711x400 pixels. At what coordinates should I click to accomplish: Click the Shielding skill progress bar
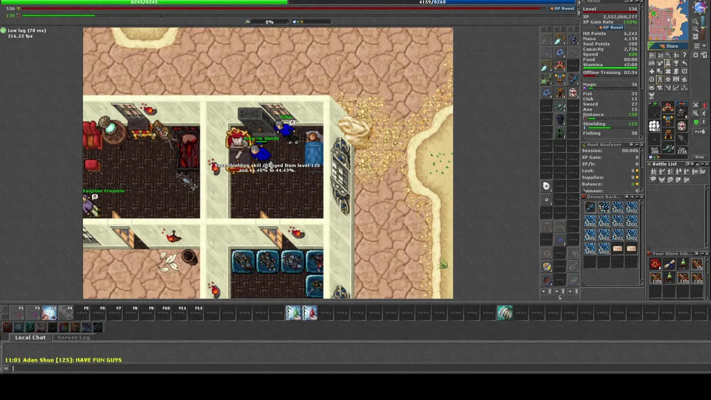point(613,128)
